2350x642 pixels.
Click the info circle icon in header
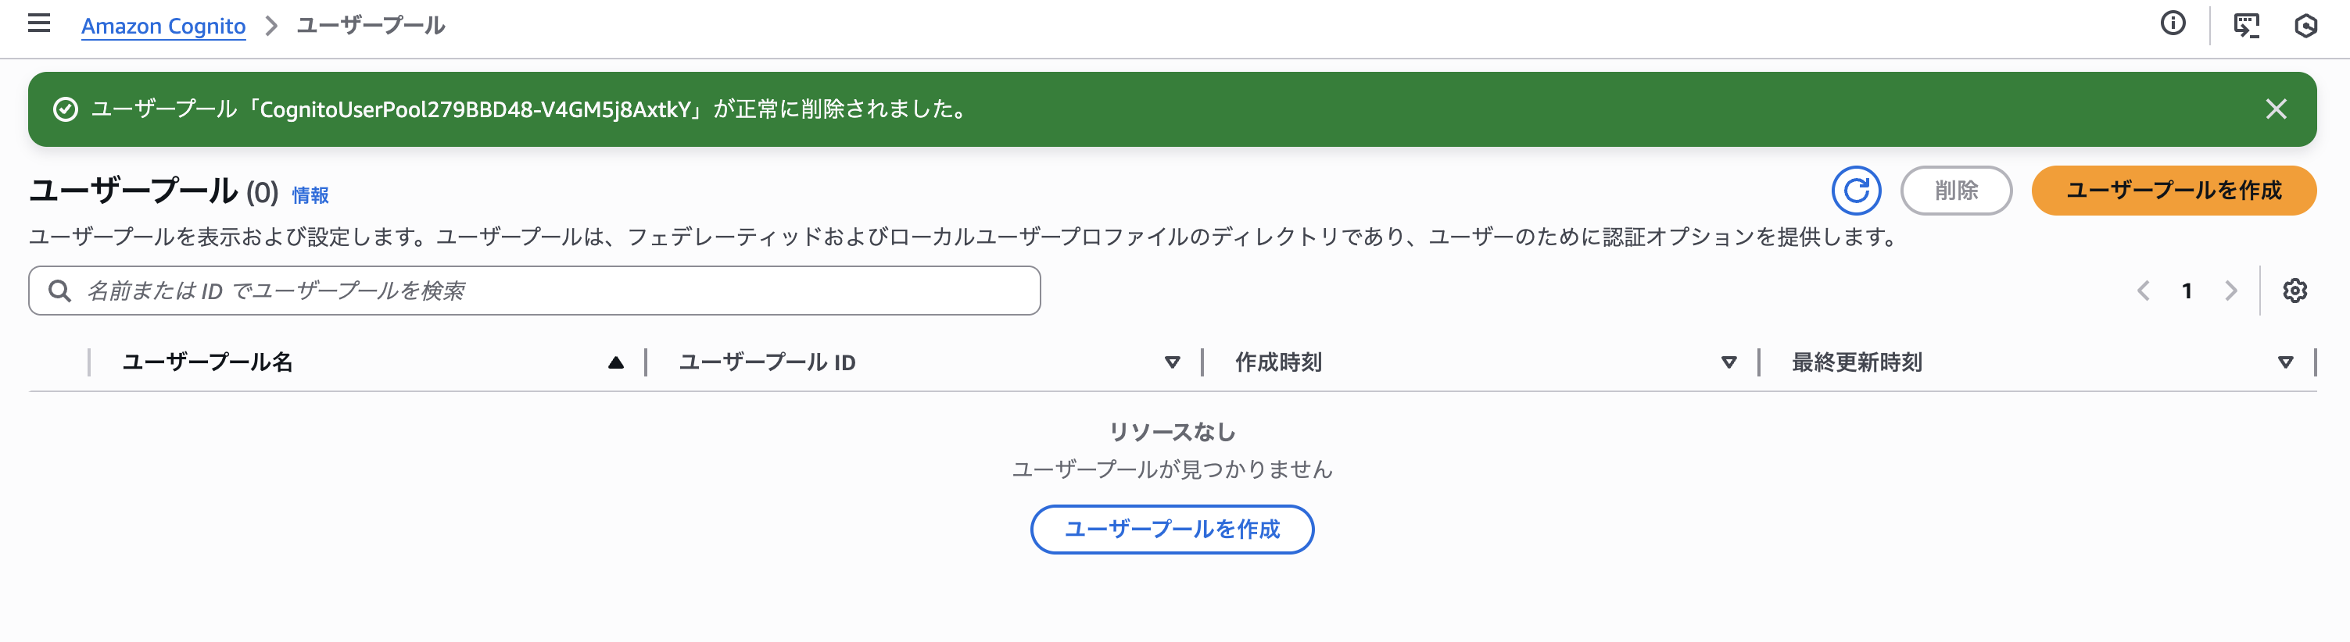point(2172,23)
